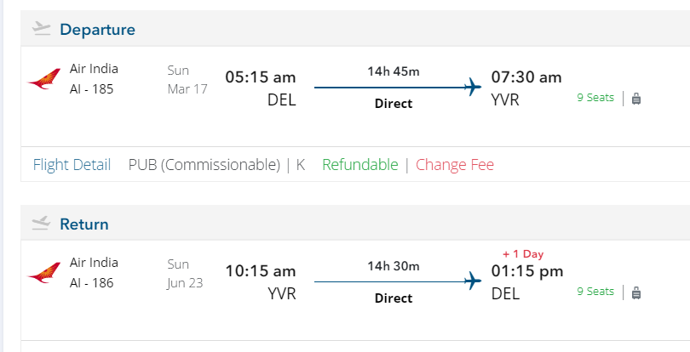Click 9 Seats on the departure flight
Screen dimensions: 690x352
click(595, 98)
